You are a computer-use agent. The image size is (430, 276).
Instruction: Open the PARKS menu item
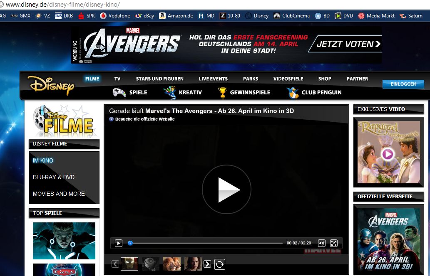(x=251, y=79)
